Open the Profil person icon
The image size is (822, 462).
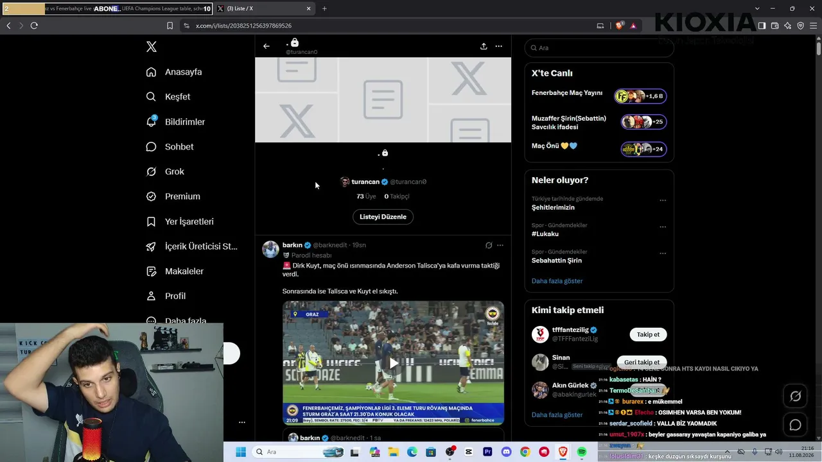pos(151,296)
